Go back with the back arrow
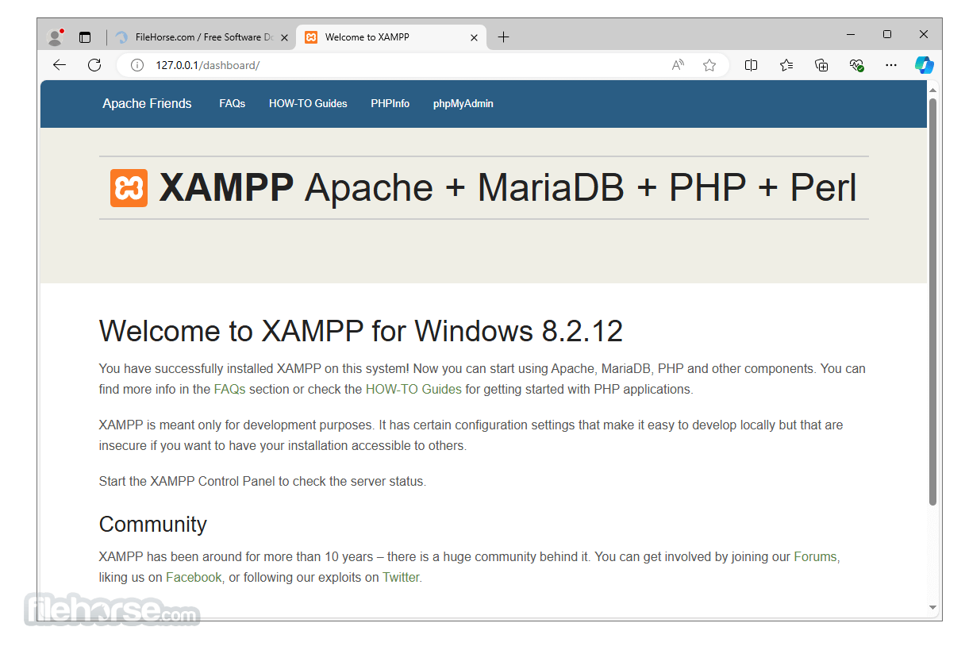This screenshot has width=965, height=650. 60,65
